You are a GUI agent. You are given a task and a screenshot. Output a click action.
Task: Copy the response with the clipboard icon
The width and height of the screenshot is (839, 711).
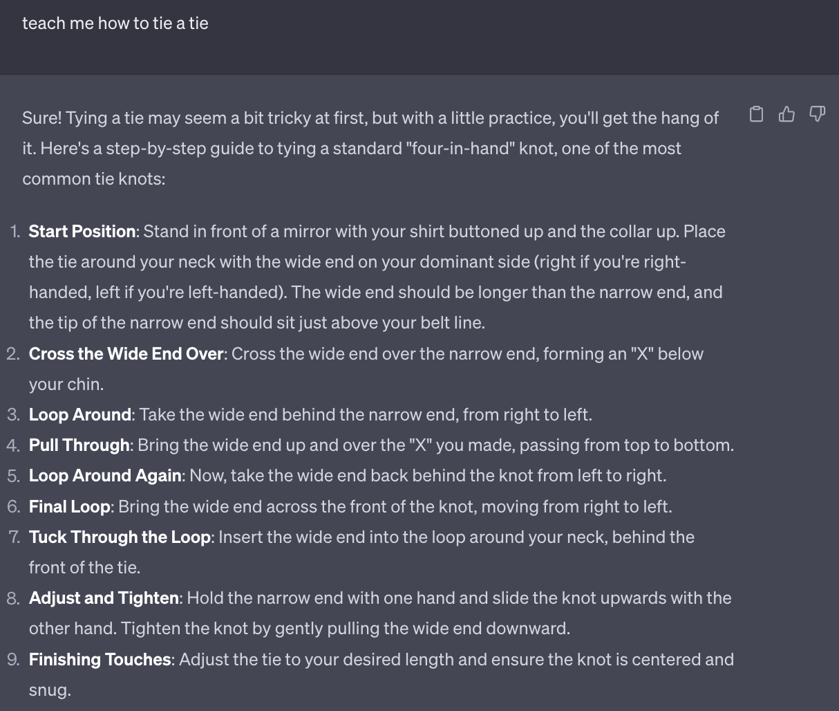coord(757,114)
